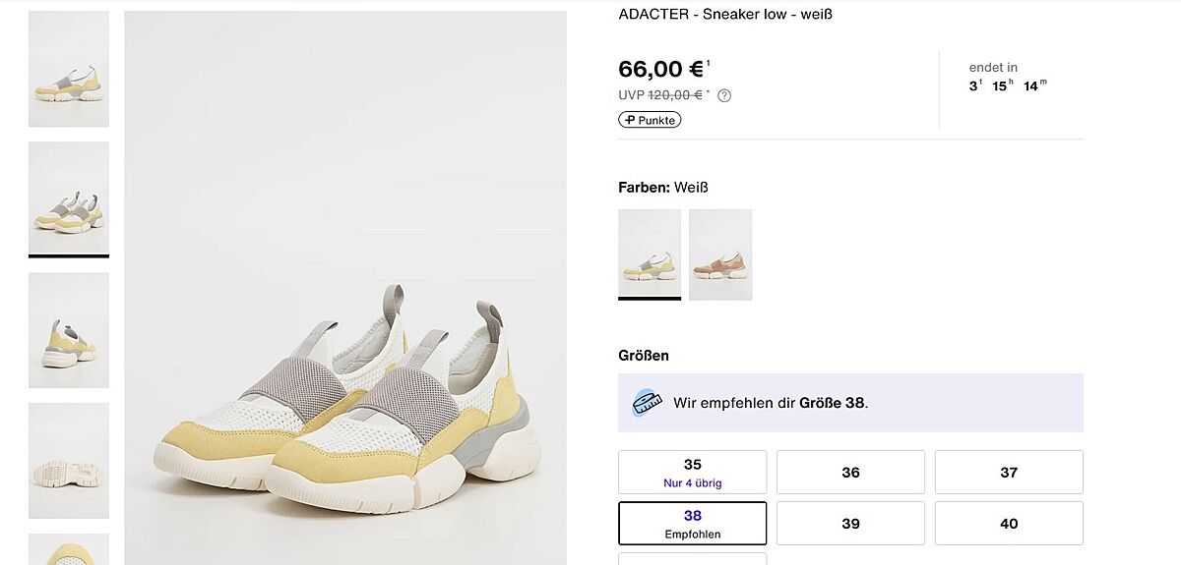Choose the pink sneaker color variant
Viewport: 1181px width, 565px height.
pyautogui.click(x=720, y=254)
